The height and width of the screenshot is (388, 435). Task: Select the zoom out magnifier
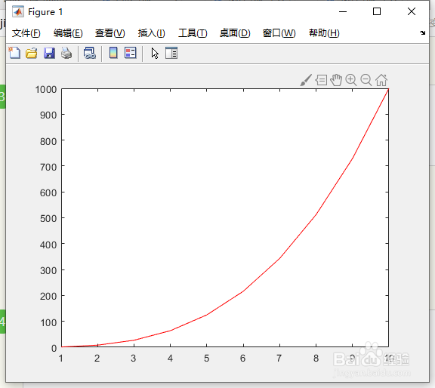366,80
